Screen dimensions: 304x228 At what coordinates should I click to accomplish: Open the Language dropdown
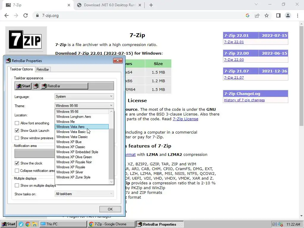84,96
